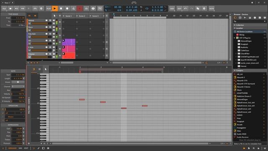
Task: Toggle the second orange track-view icon above the track list
Action: pyautogui.click(x=35, y=16)
